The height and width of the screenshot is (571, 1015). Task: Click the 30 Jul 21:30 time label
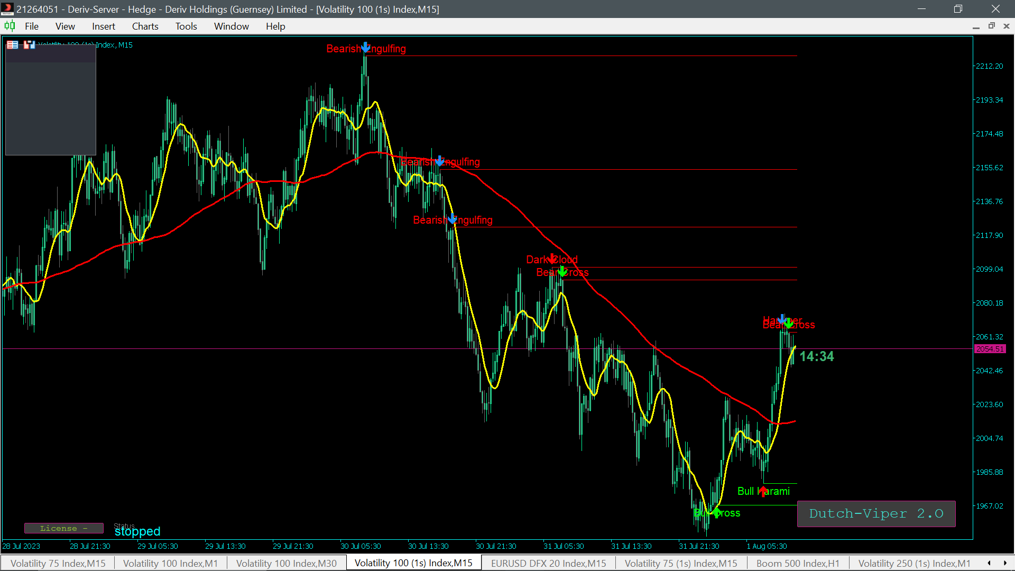[496, 546]
